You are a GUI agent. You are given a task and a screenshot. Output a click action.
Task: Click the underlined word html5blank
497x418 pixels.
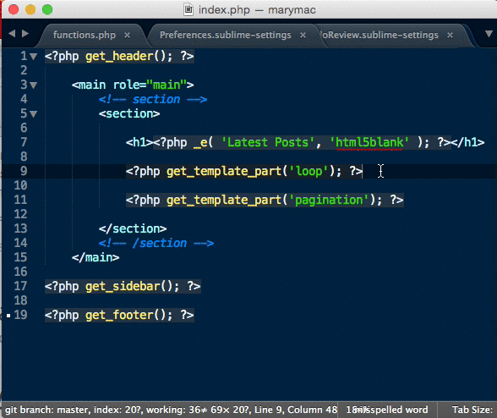point(369,142)
